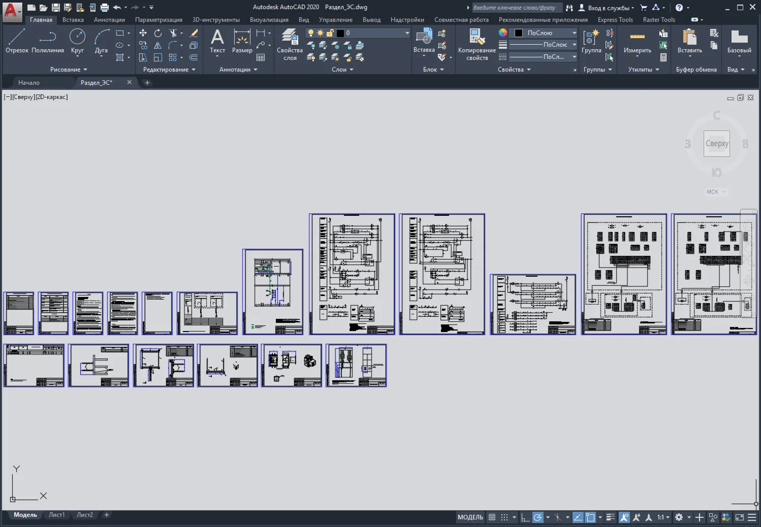Click the Trim scissors icon
Image resolution: width=761 pixels, height=527 pixels.
173,33
